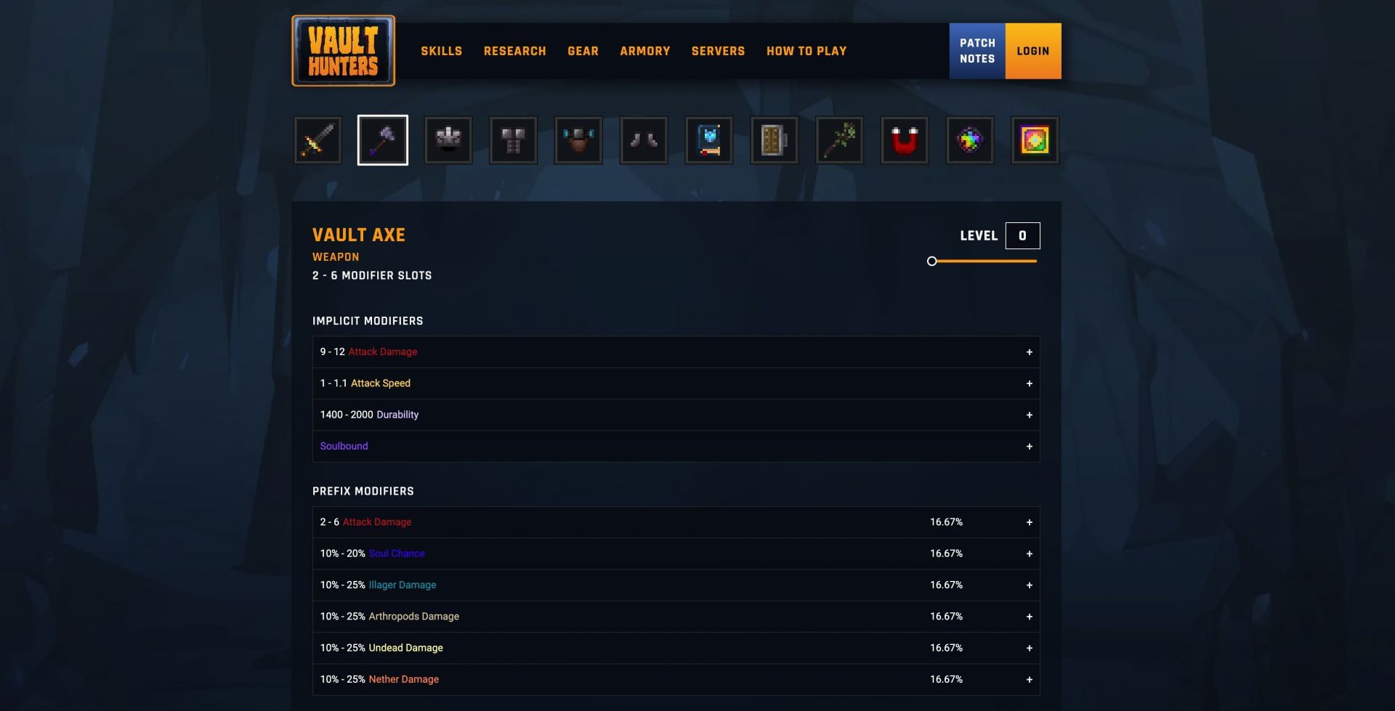Select the shield gear icon
1395x711 pixels.
pyautogui.click(x=775, y=140)
